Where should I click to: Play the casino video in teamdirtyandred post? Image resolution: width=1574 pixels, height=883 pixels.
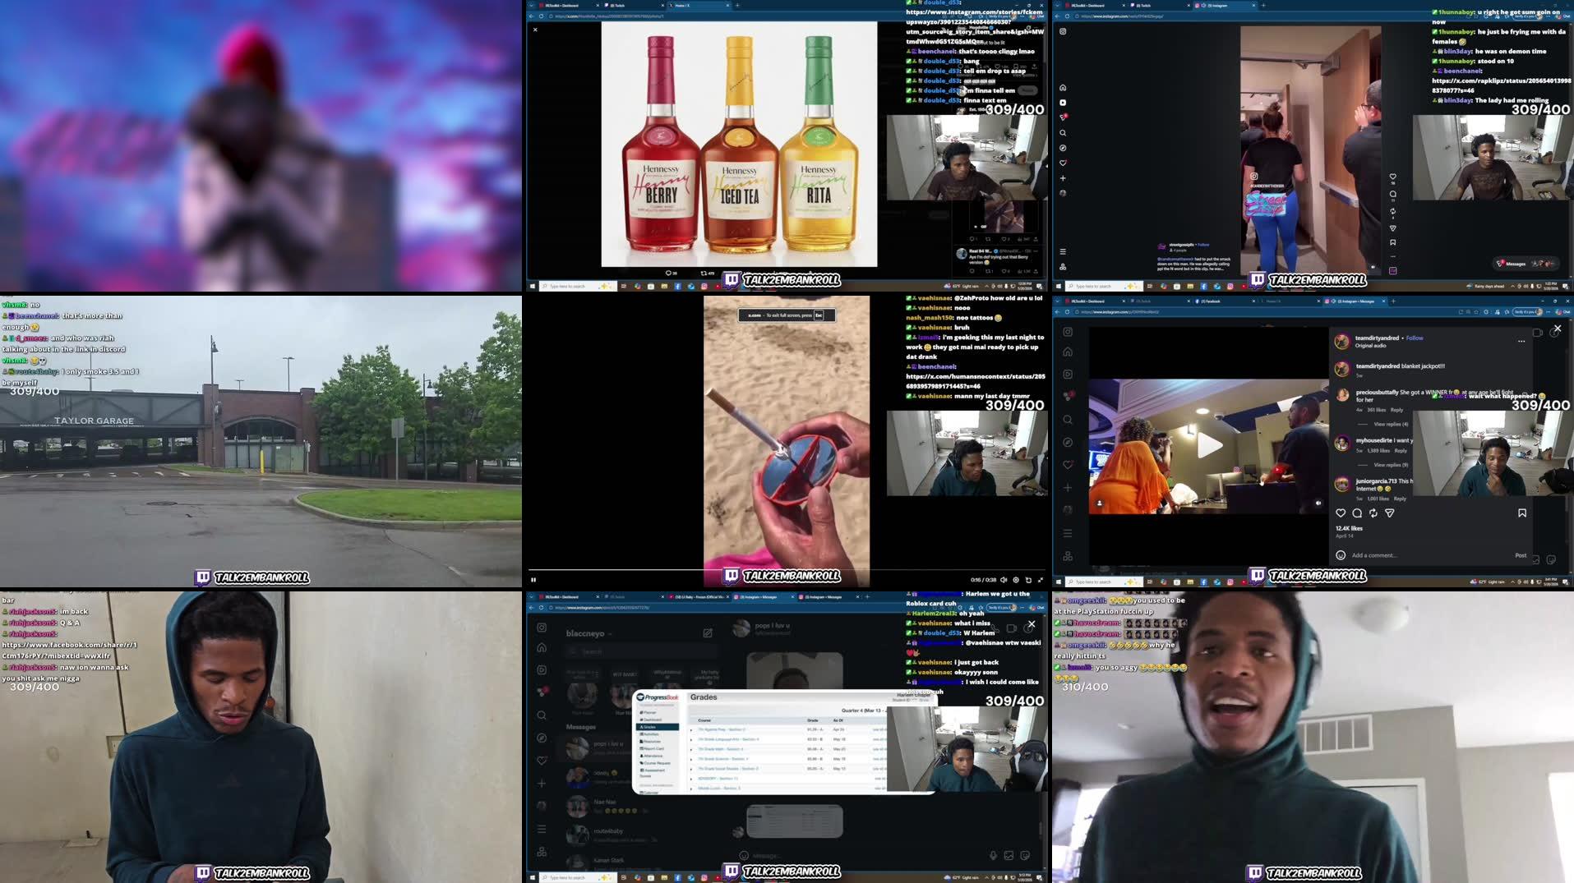1209,446
